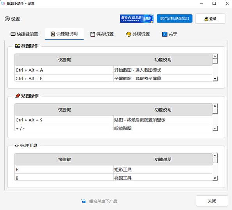Click 全屏截图 - 截取整个屏幕 description
Viewport: 232px width, 210px height.
[x=163, y=78]
